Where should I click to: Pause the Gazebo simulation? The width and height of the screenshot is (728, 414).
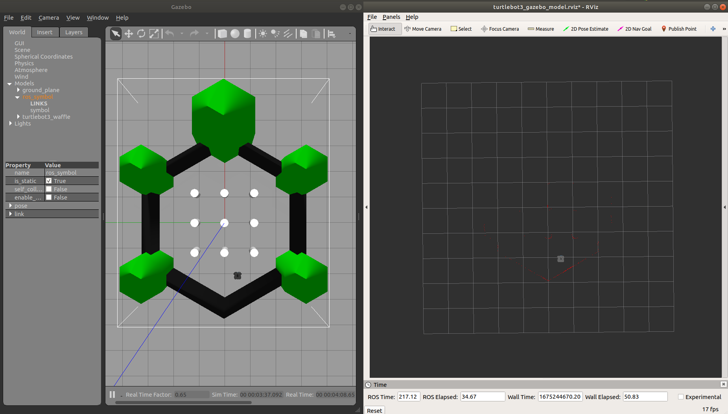pos(112,394)
